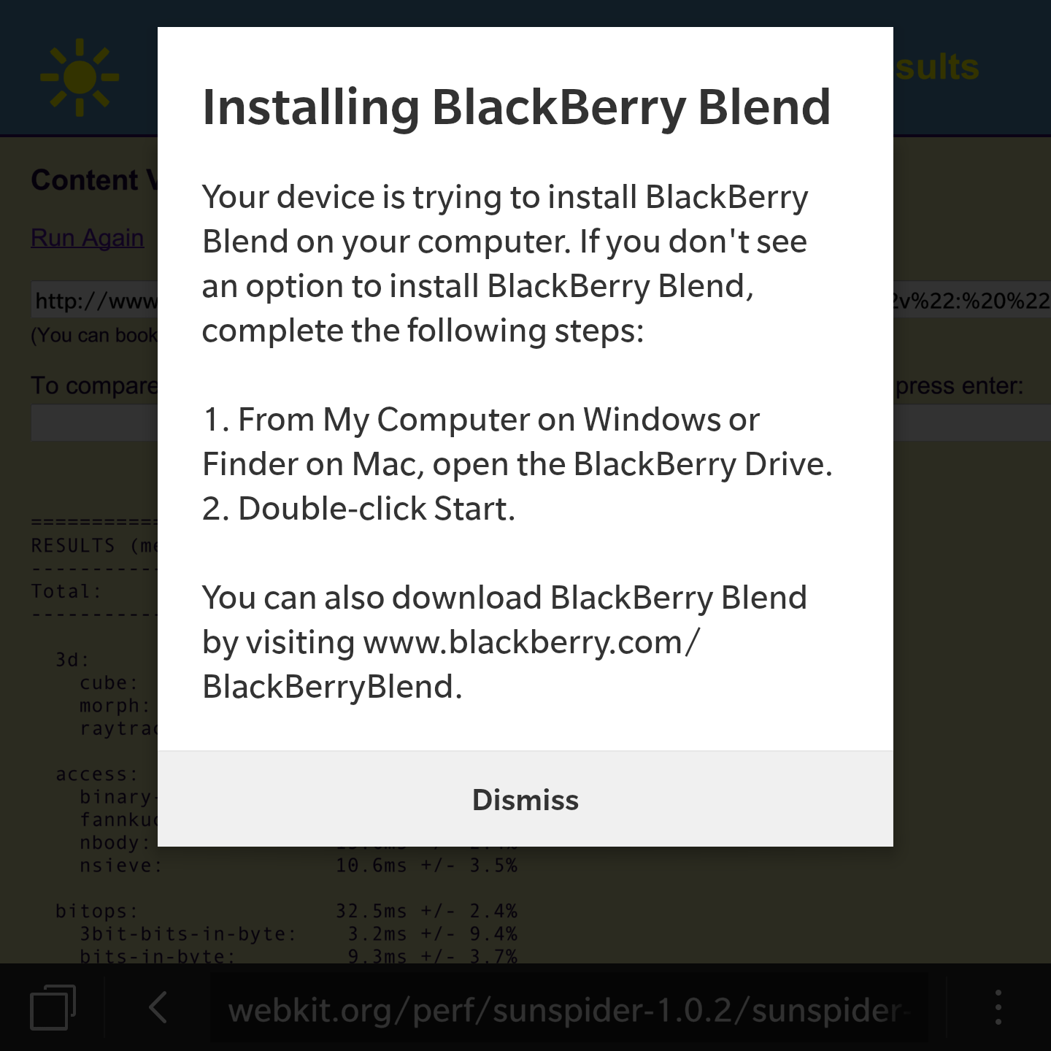Screen dimensions: 1051x1051
Task: Dismiss the Installing BlackBerry Blend dialog
Action: (525, 799)
